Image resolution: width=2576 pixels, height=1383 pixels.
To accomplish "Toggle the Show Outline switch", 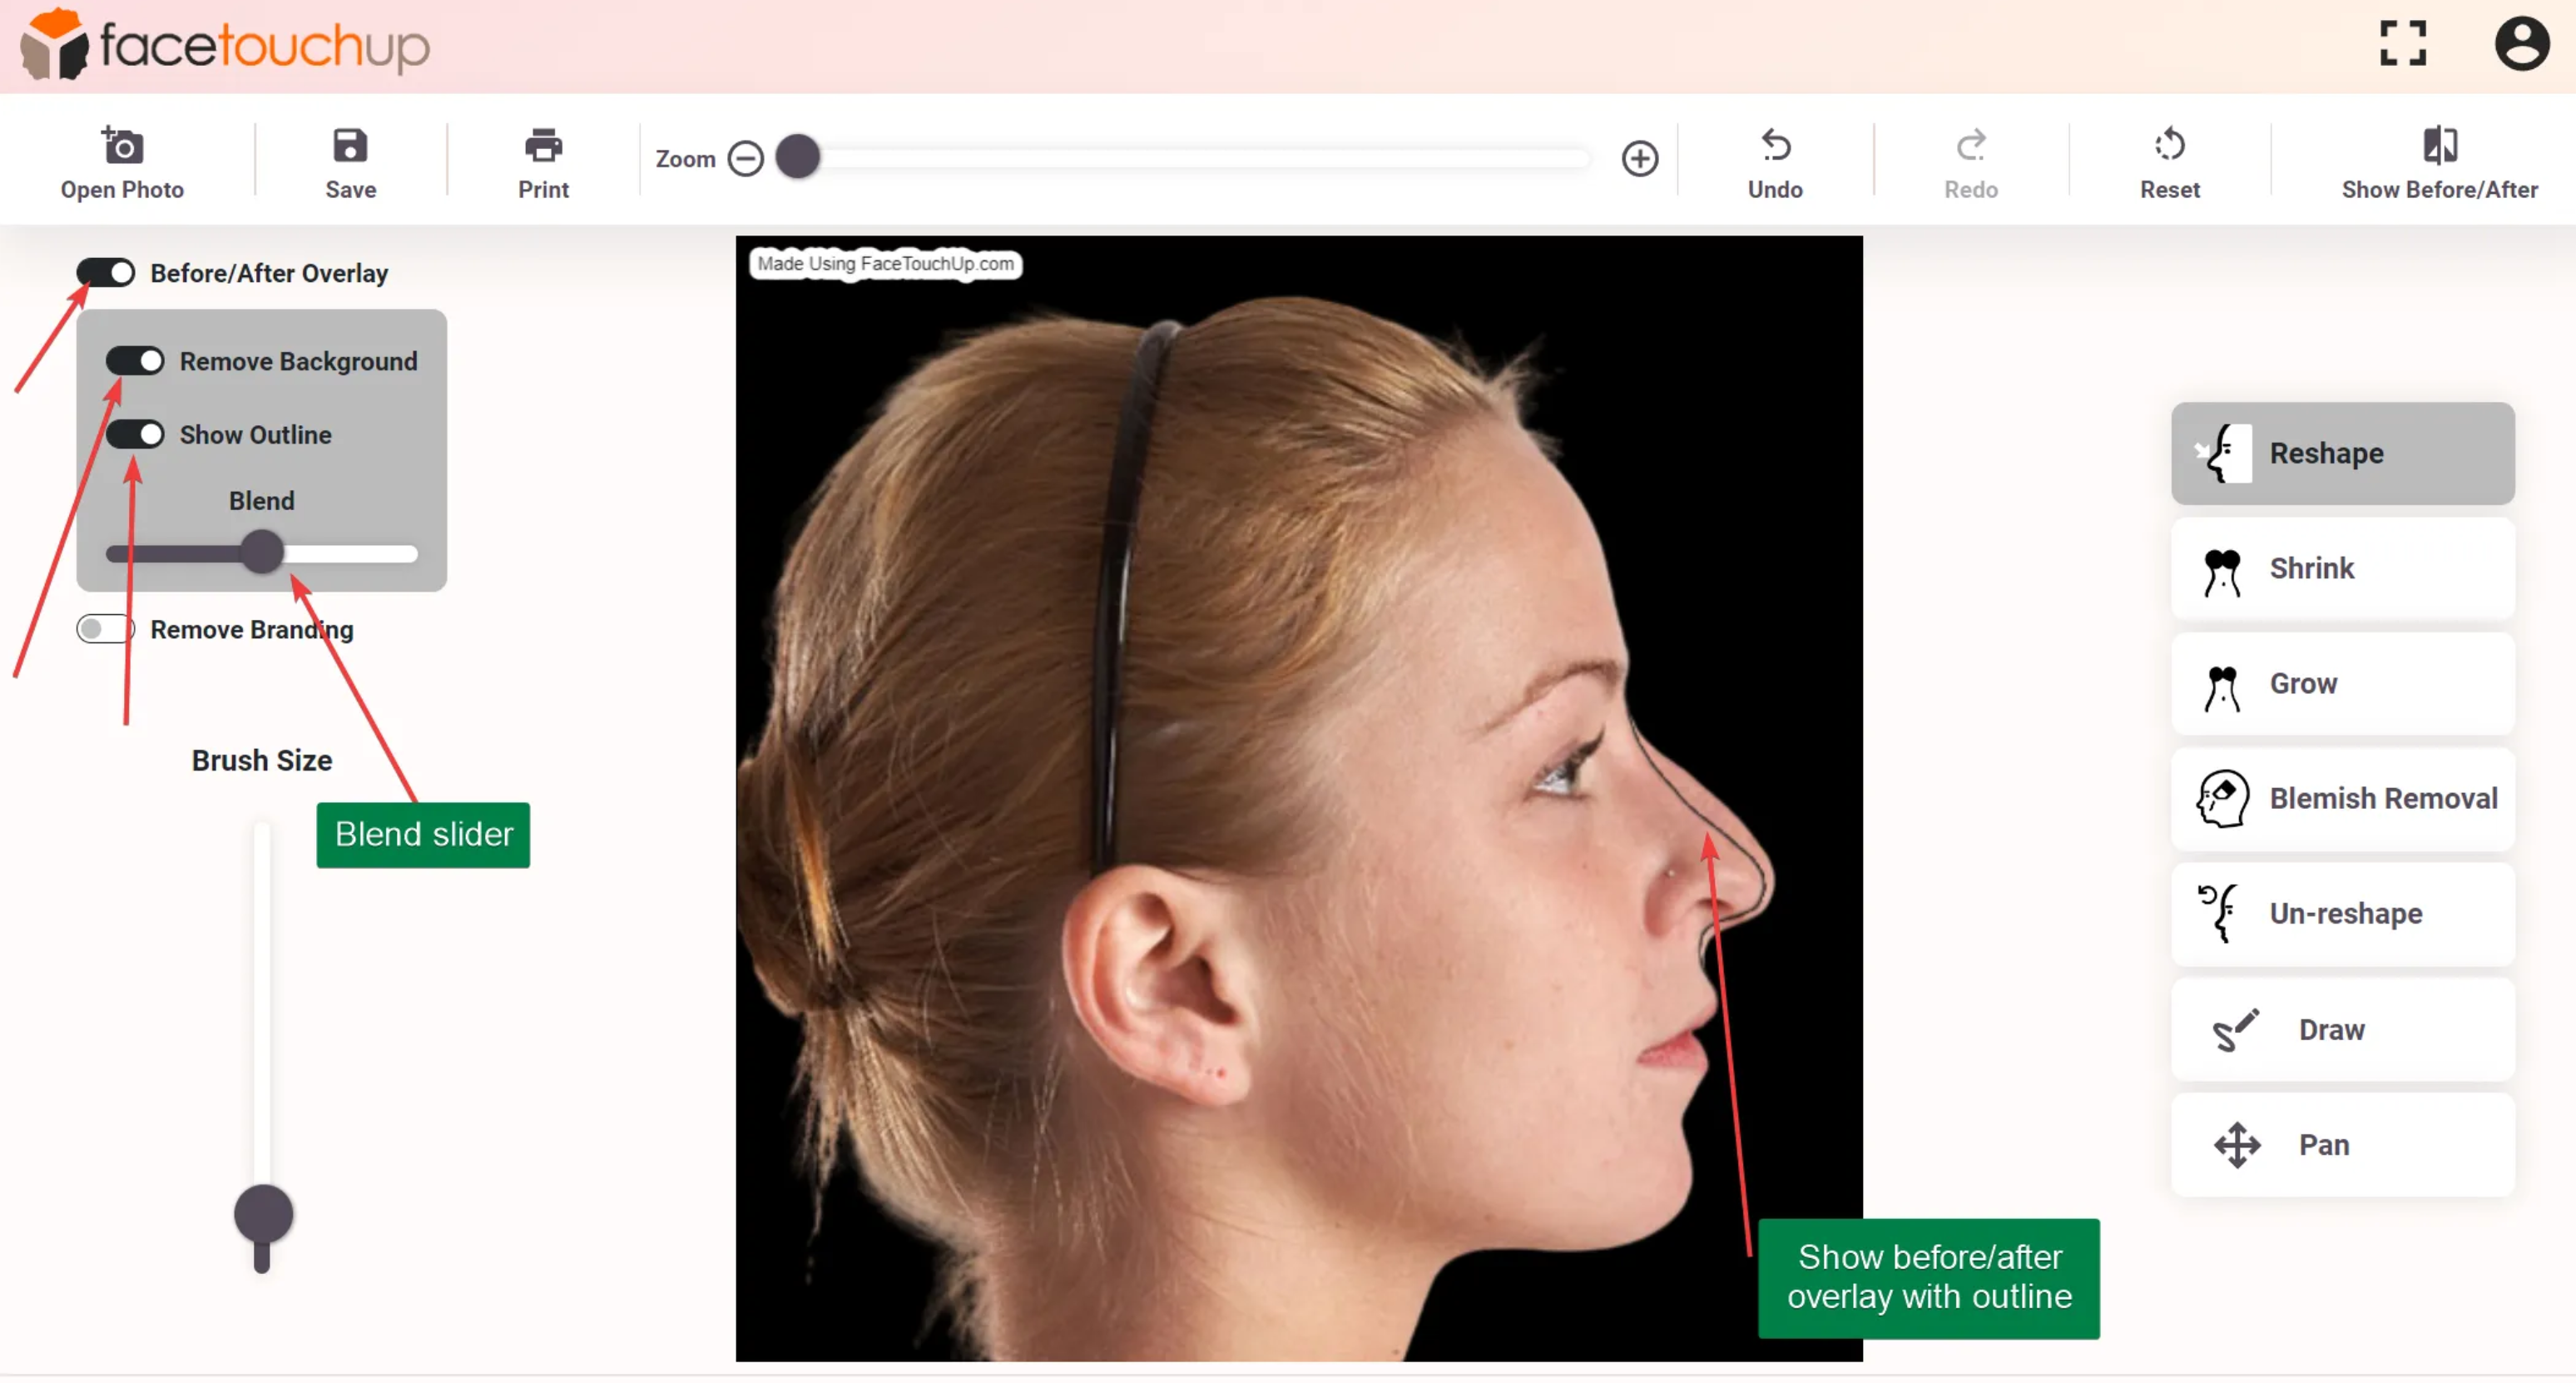I will click(135, 434).
